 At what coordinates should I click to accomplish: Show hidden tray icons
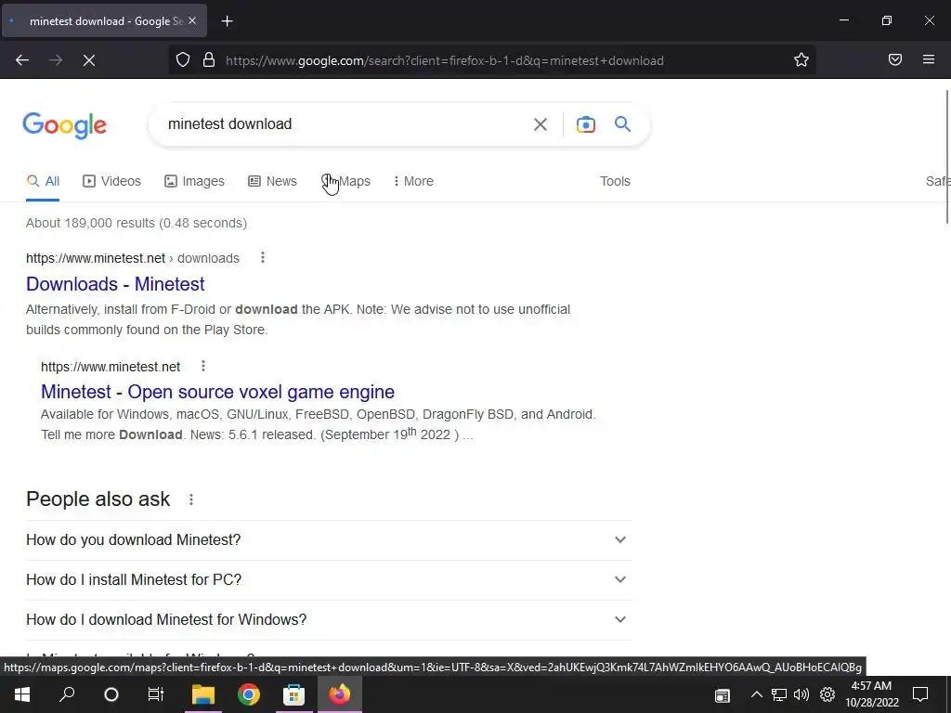pos(756,694)
